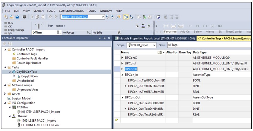
Task: Select Controller Tags in organizer tree
Action: (x=26, y=54)
